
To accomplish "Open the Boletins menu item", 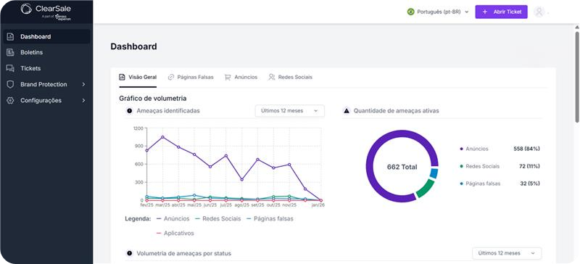I will coord(46,52).
